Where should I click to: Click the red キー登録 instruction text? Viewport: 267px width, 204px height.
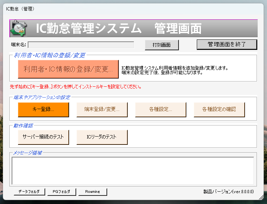coord(75,87)
